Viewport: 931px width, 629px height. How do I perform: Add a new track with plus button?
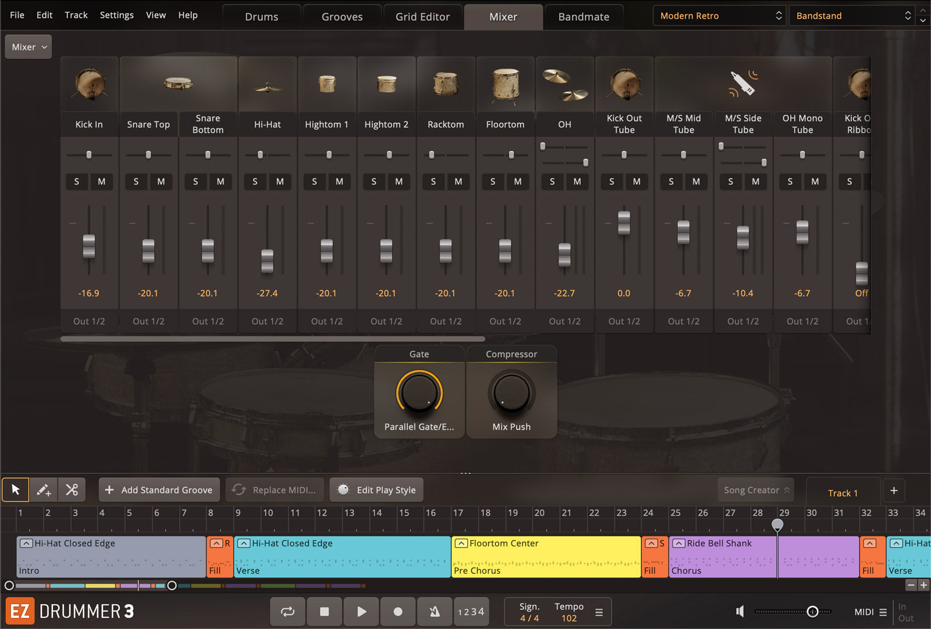(x=894, y=491)
